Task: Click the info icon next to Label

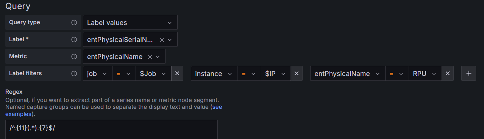Action: [x=74, y=40]
